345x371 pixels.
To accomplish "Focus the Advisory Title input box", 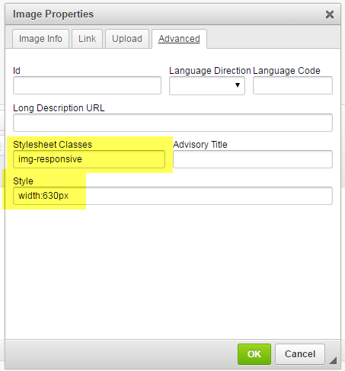I will point(253,159).
